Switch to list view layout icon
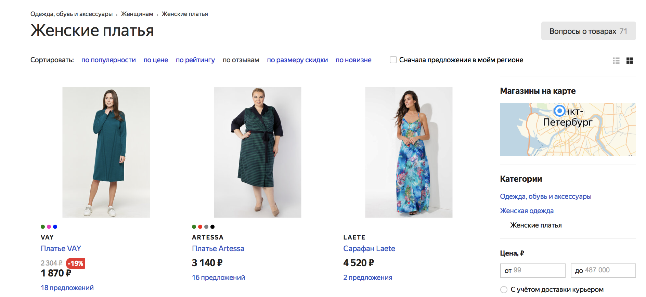This screenshot has height=297, width=646. [616, 61]
